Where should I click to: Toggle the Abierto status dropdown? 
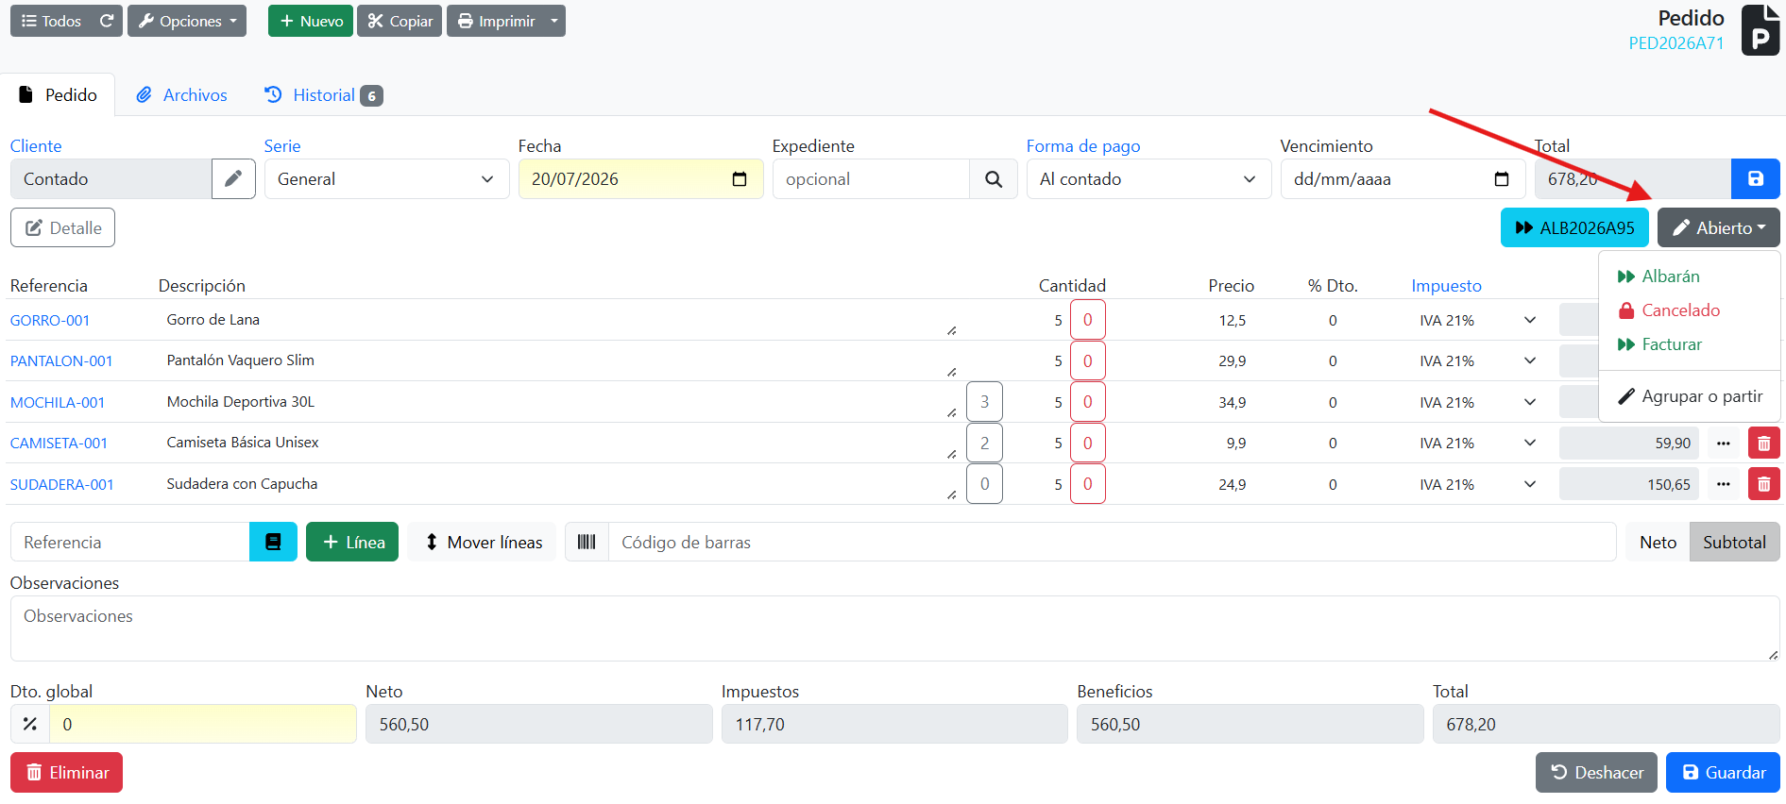coord(1718,227)
